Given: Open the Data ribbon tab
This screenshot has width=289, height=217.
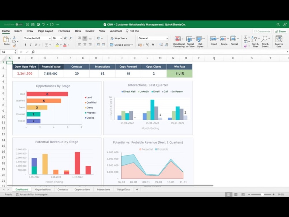Looking at the screenshot, I should [78, 31].
